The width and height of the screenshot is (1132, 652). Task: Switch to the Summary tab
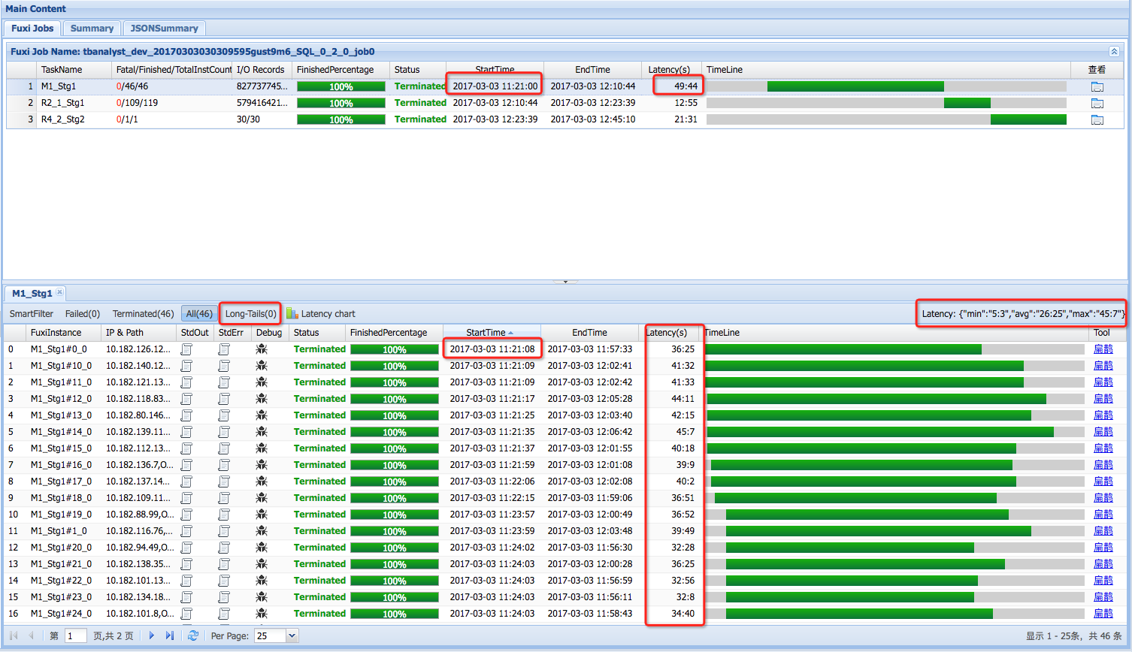click(x=92, y=28)
